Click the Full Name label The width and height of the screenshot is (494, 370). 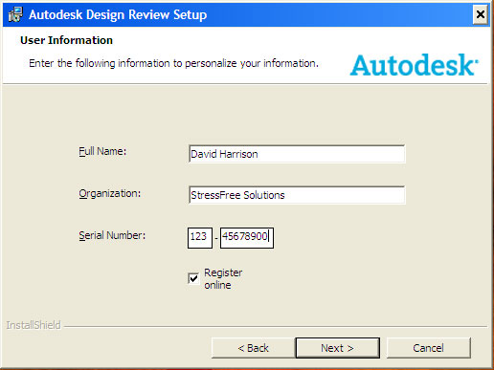(x=102, y=151)
